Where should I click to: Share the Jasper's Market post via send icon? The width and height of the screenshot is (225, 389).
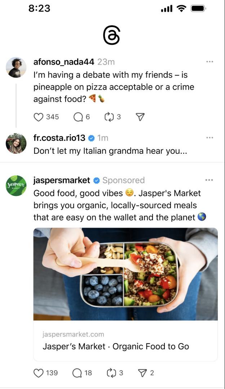tap(142, 373)
